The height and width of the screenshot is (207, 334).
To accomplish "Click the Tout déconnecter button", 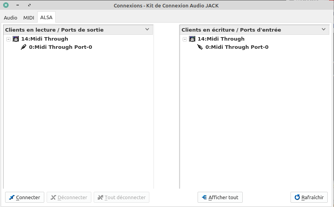I will [x=122, y=197].
